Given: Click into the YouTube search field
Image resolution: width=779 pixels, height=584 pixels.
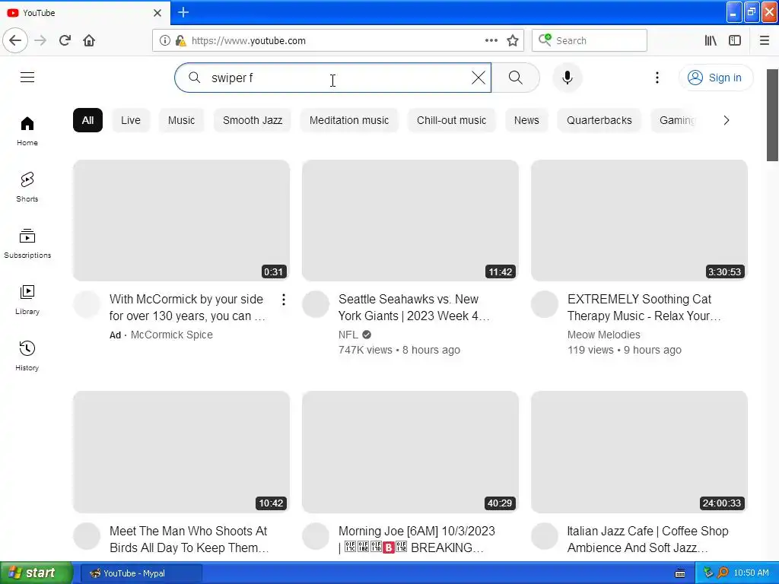Looking at the screenshot, I should tap(333, 78).
